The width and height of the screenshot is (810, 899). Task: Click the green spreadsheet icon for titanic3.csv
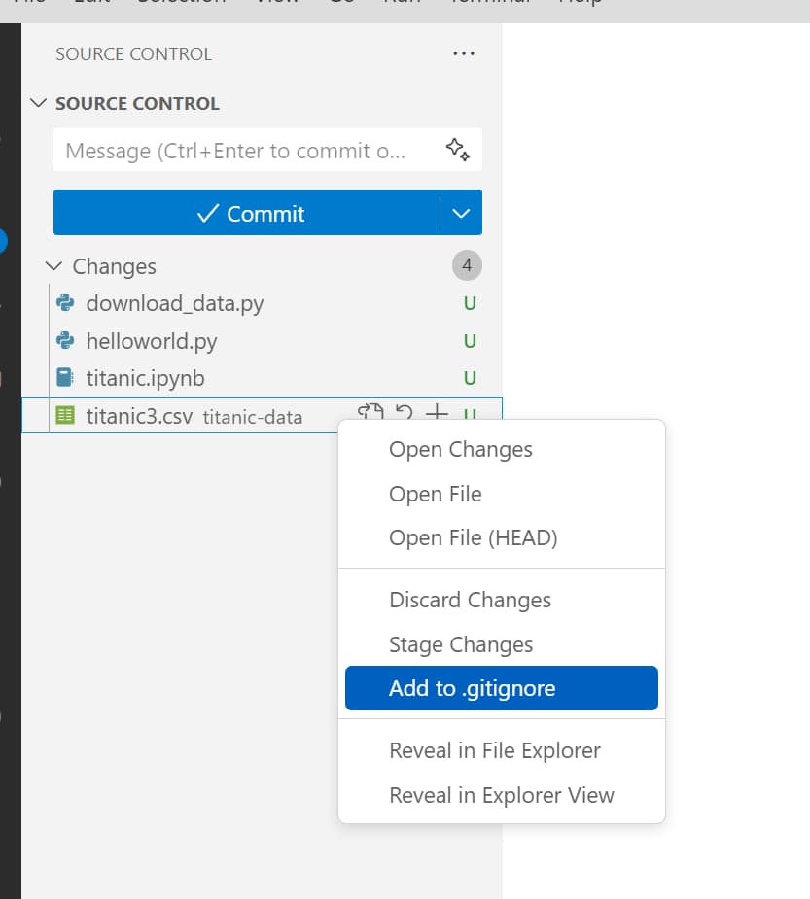point(65,416)
